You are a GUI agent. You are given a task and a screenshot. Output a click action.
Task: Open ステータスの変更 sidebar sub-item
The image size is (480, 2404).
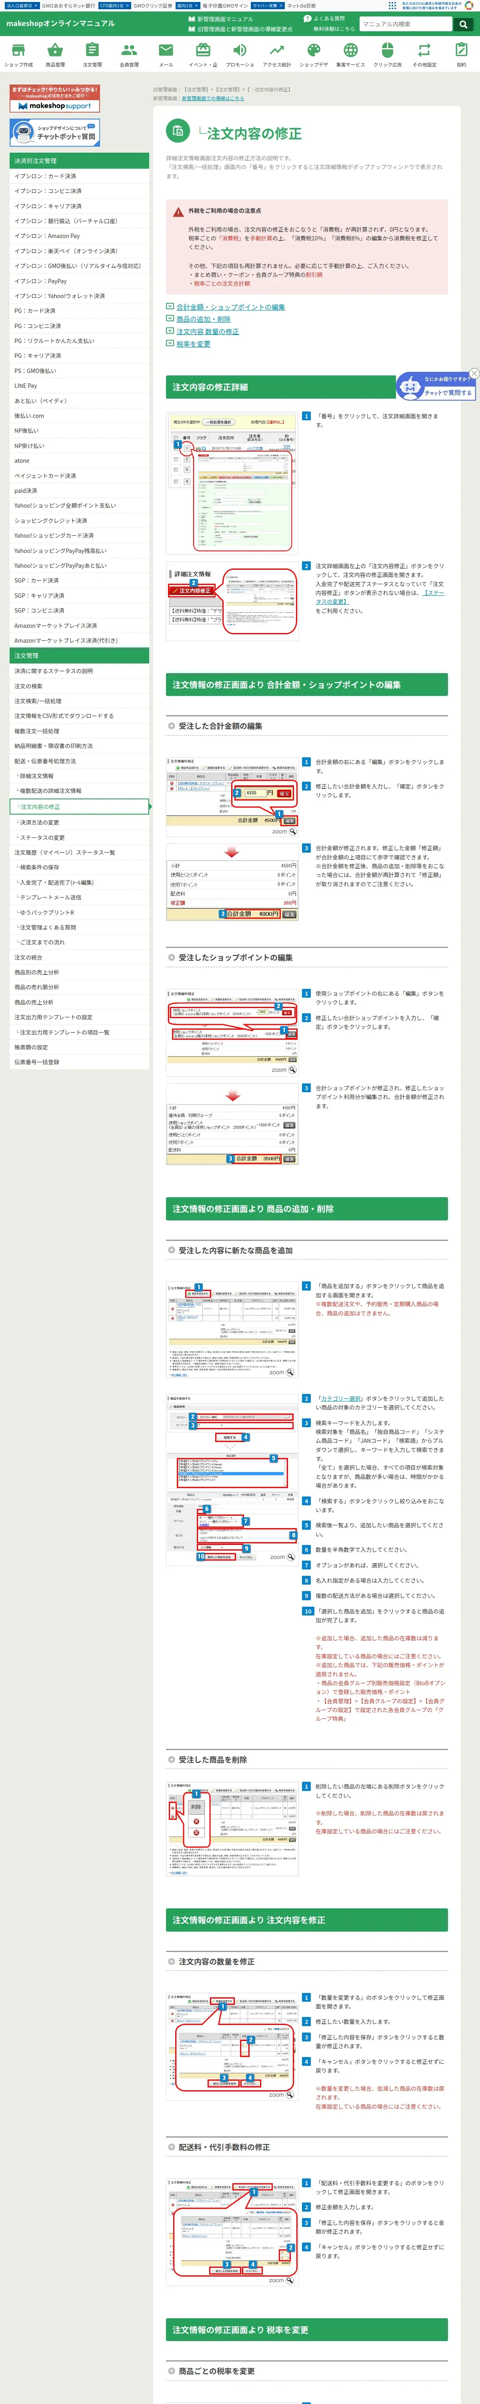point(78,837)
